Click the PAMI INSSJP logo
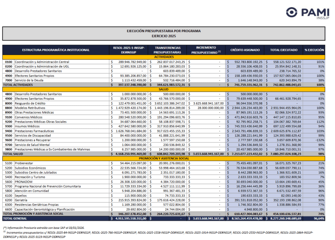 [305, 13]
